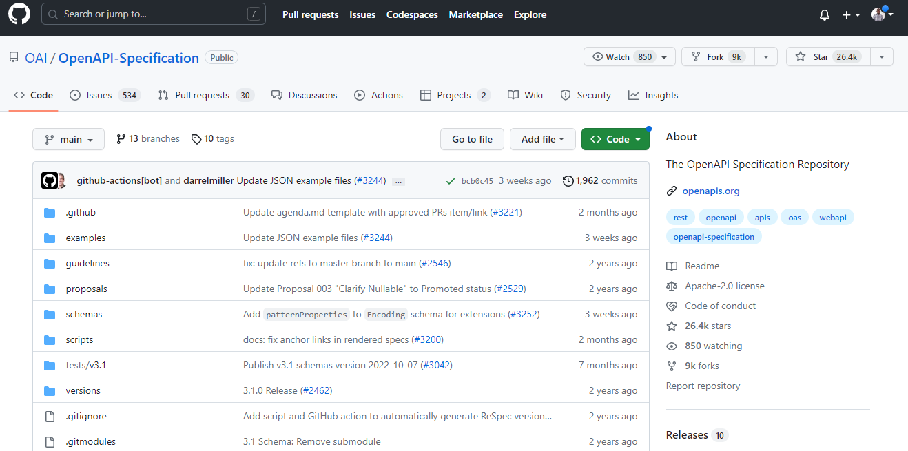Open the Security tab
This screenshot has height=451, width=908.
click(585, 95)
